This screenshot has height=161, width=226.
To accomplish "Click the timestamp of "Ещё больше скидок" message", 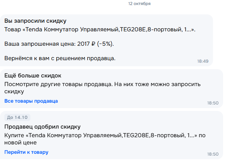I will point(213,103).
